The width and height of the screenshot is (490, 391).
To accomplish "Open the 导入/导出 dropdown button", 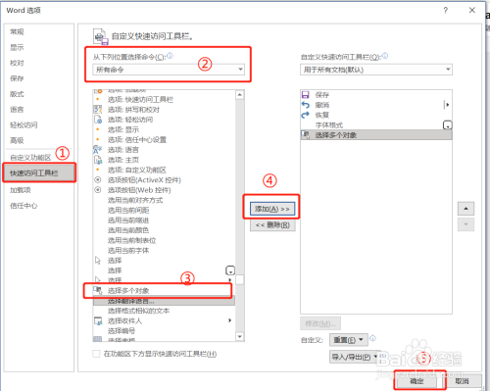I will 355,357.
